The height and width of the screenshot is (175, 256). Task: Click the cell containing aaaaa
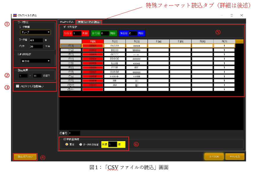[136, 46]
